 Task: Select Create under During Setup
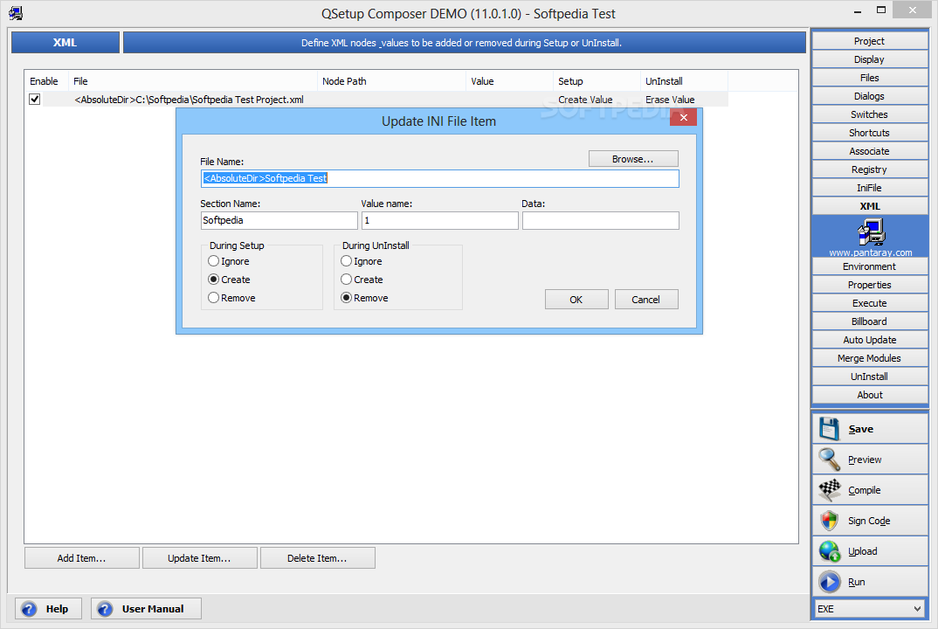point(213,280)
